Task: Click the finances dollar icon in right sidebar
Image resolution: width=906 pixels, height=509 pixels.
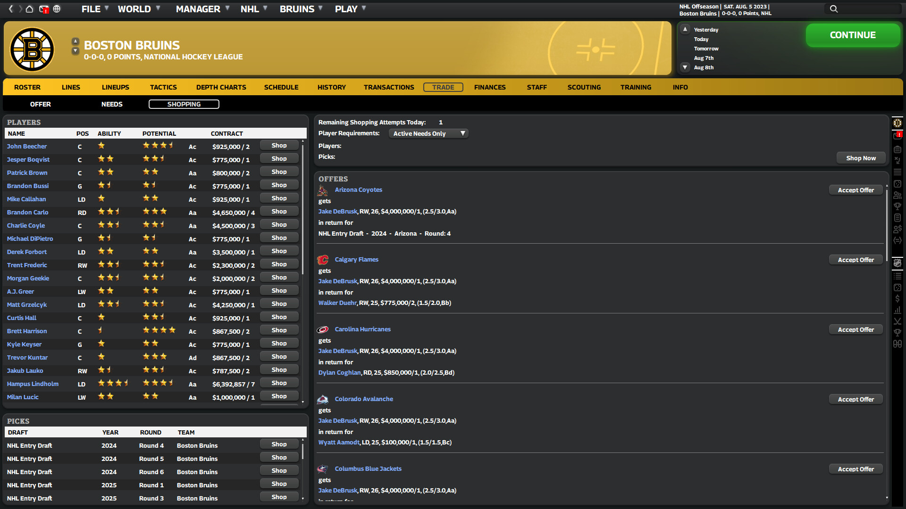Action: point(898,298)
